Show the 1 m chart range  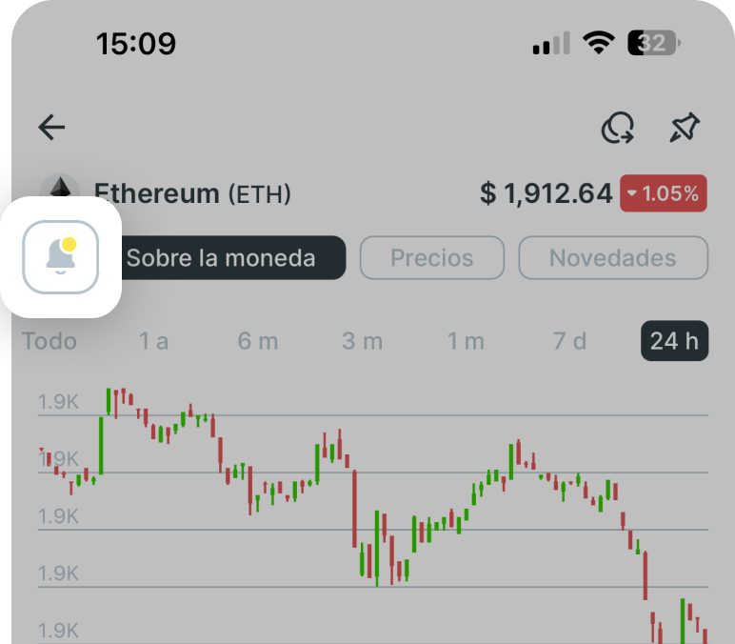click(x=466, y=340)
